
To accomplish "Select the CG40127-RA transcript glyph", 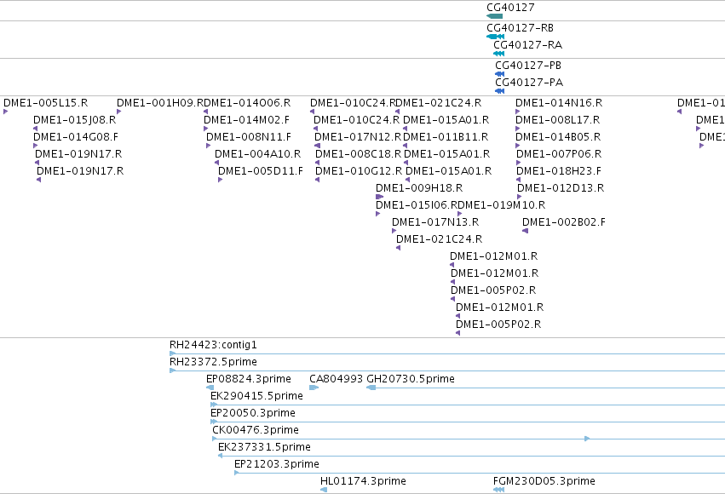I will coord(499,54).
